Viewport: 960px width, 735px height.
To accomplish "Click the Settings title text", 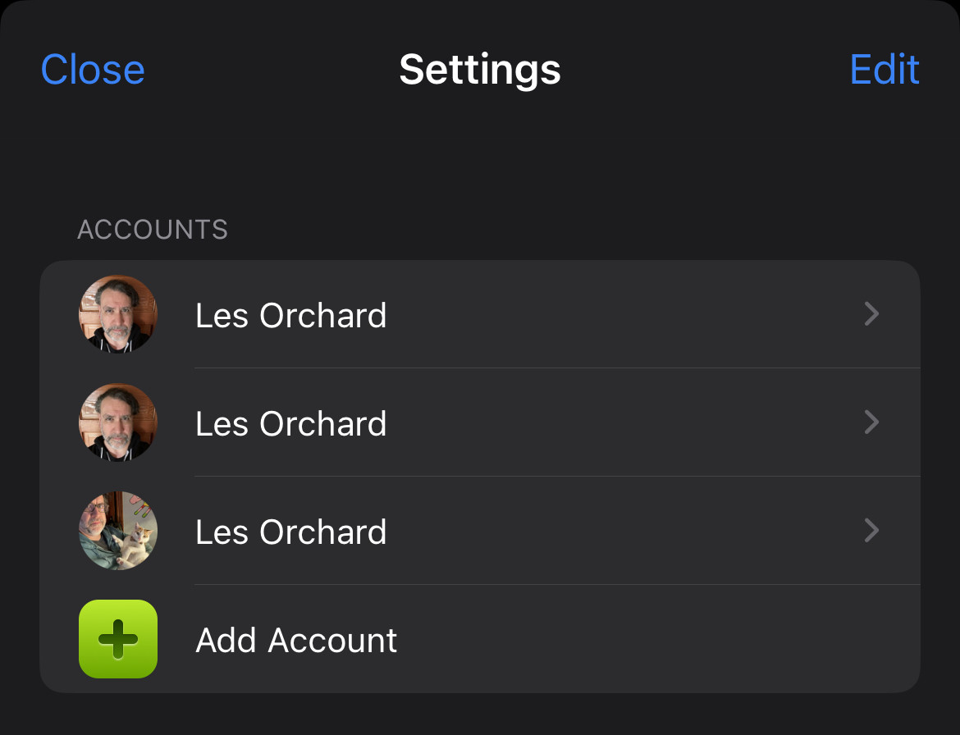I will tap(480, 70).
